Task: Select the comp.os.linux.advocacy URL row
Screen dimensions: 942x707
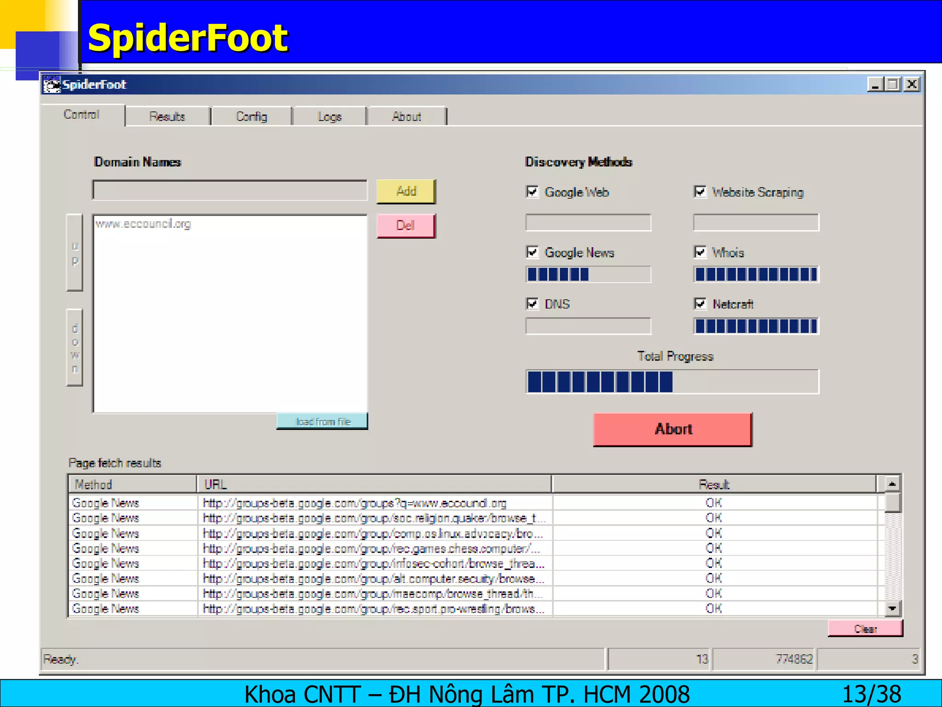Action: click(x=473, y=533)
